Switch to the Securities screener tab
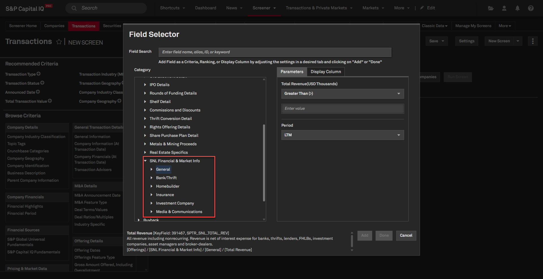This screenshot has height=279, width=543. (x=112, y=26)
